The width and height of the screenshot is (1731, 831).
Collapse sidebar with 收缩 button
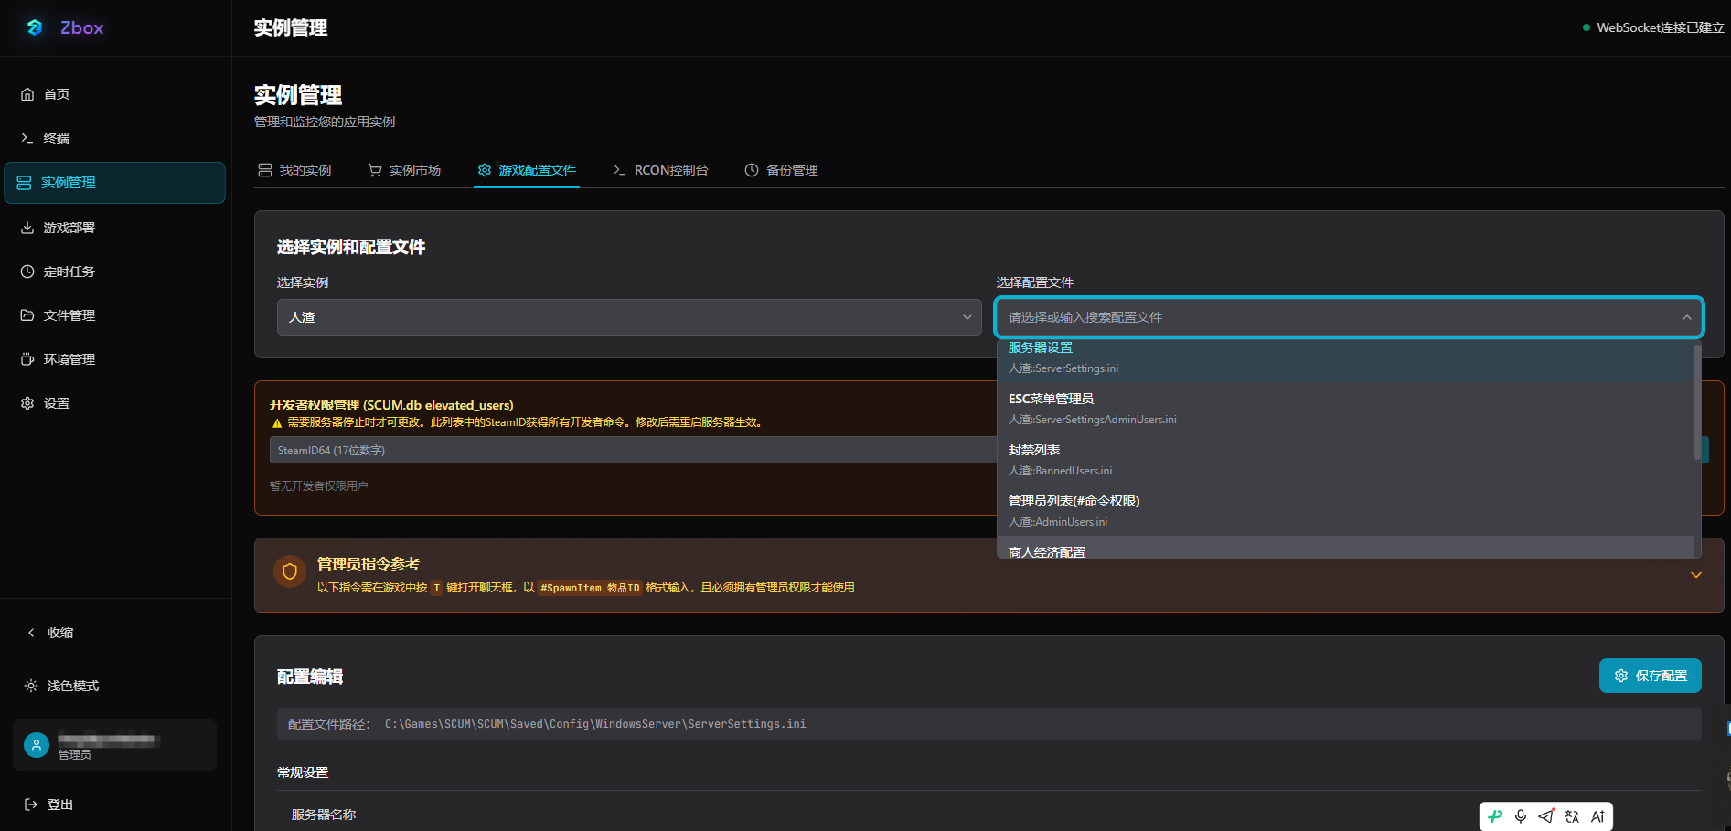tap(114, 633)
